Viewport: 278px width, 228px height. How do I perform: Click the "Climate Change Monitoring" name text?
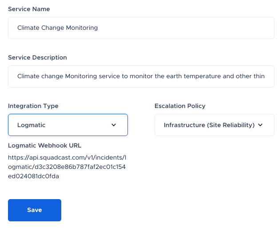pos(57,28)
